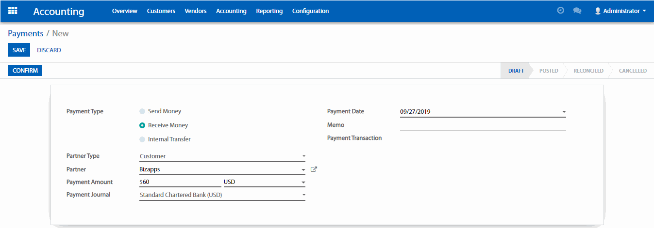Open the Reporting menu

269,11
